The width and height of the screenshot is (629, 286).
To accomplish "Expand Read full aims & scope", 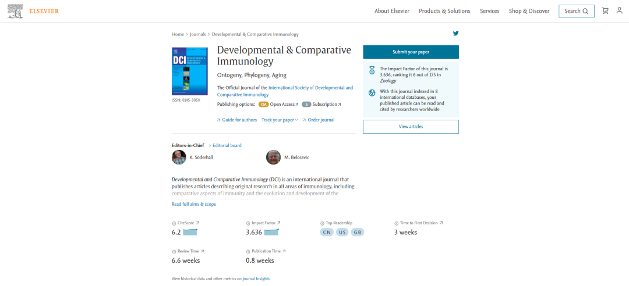I will click(x=193, y=204).
